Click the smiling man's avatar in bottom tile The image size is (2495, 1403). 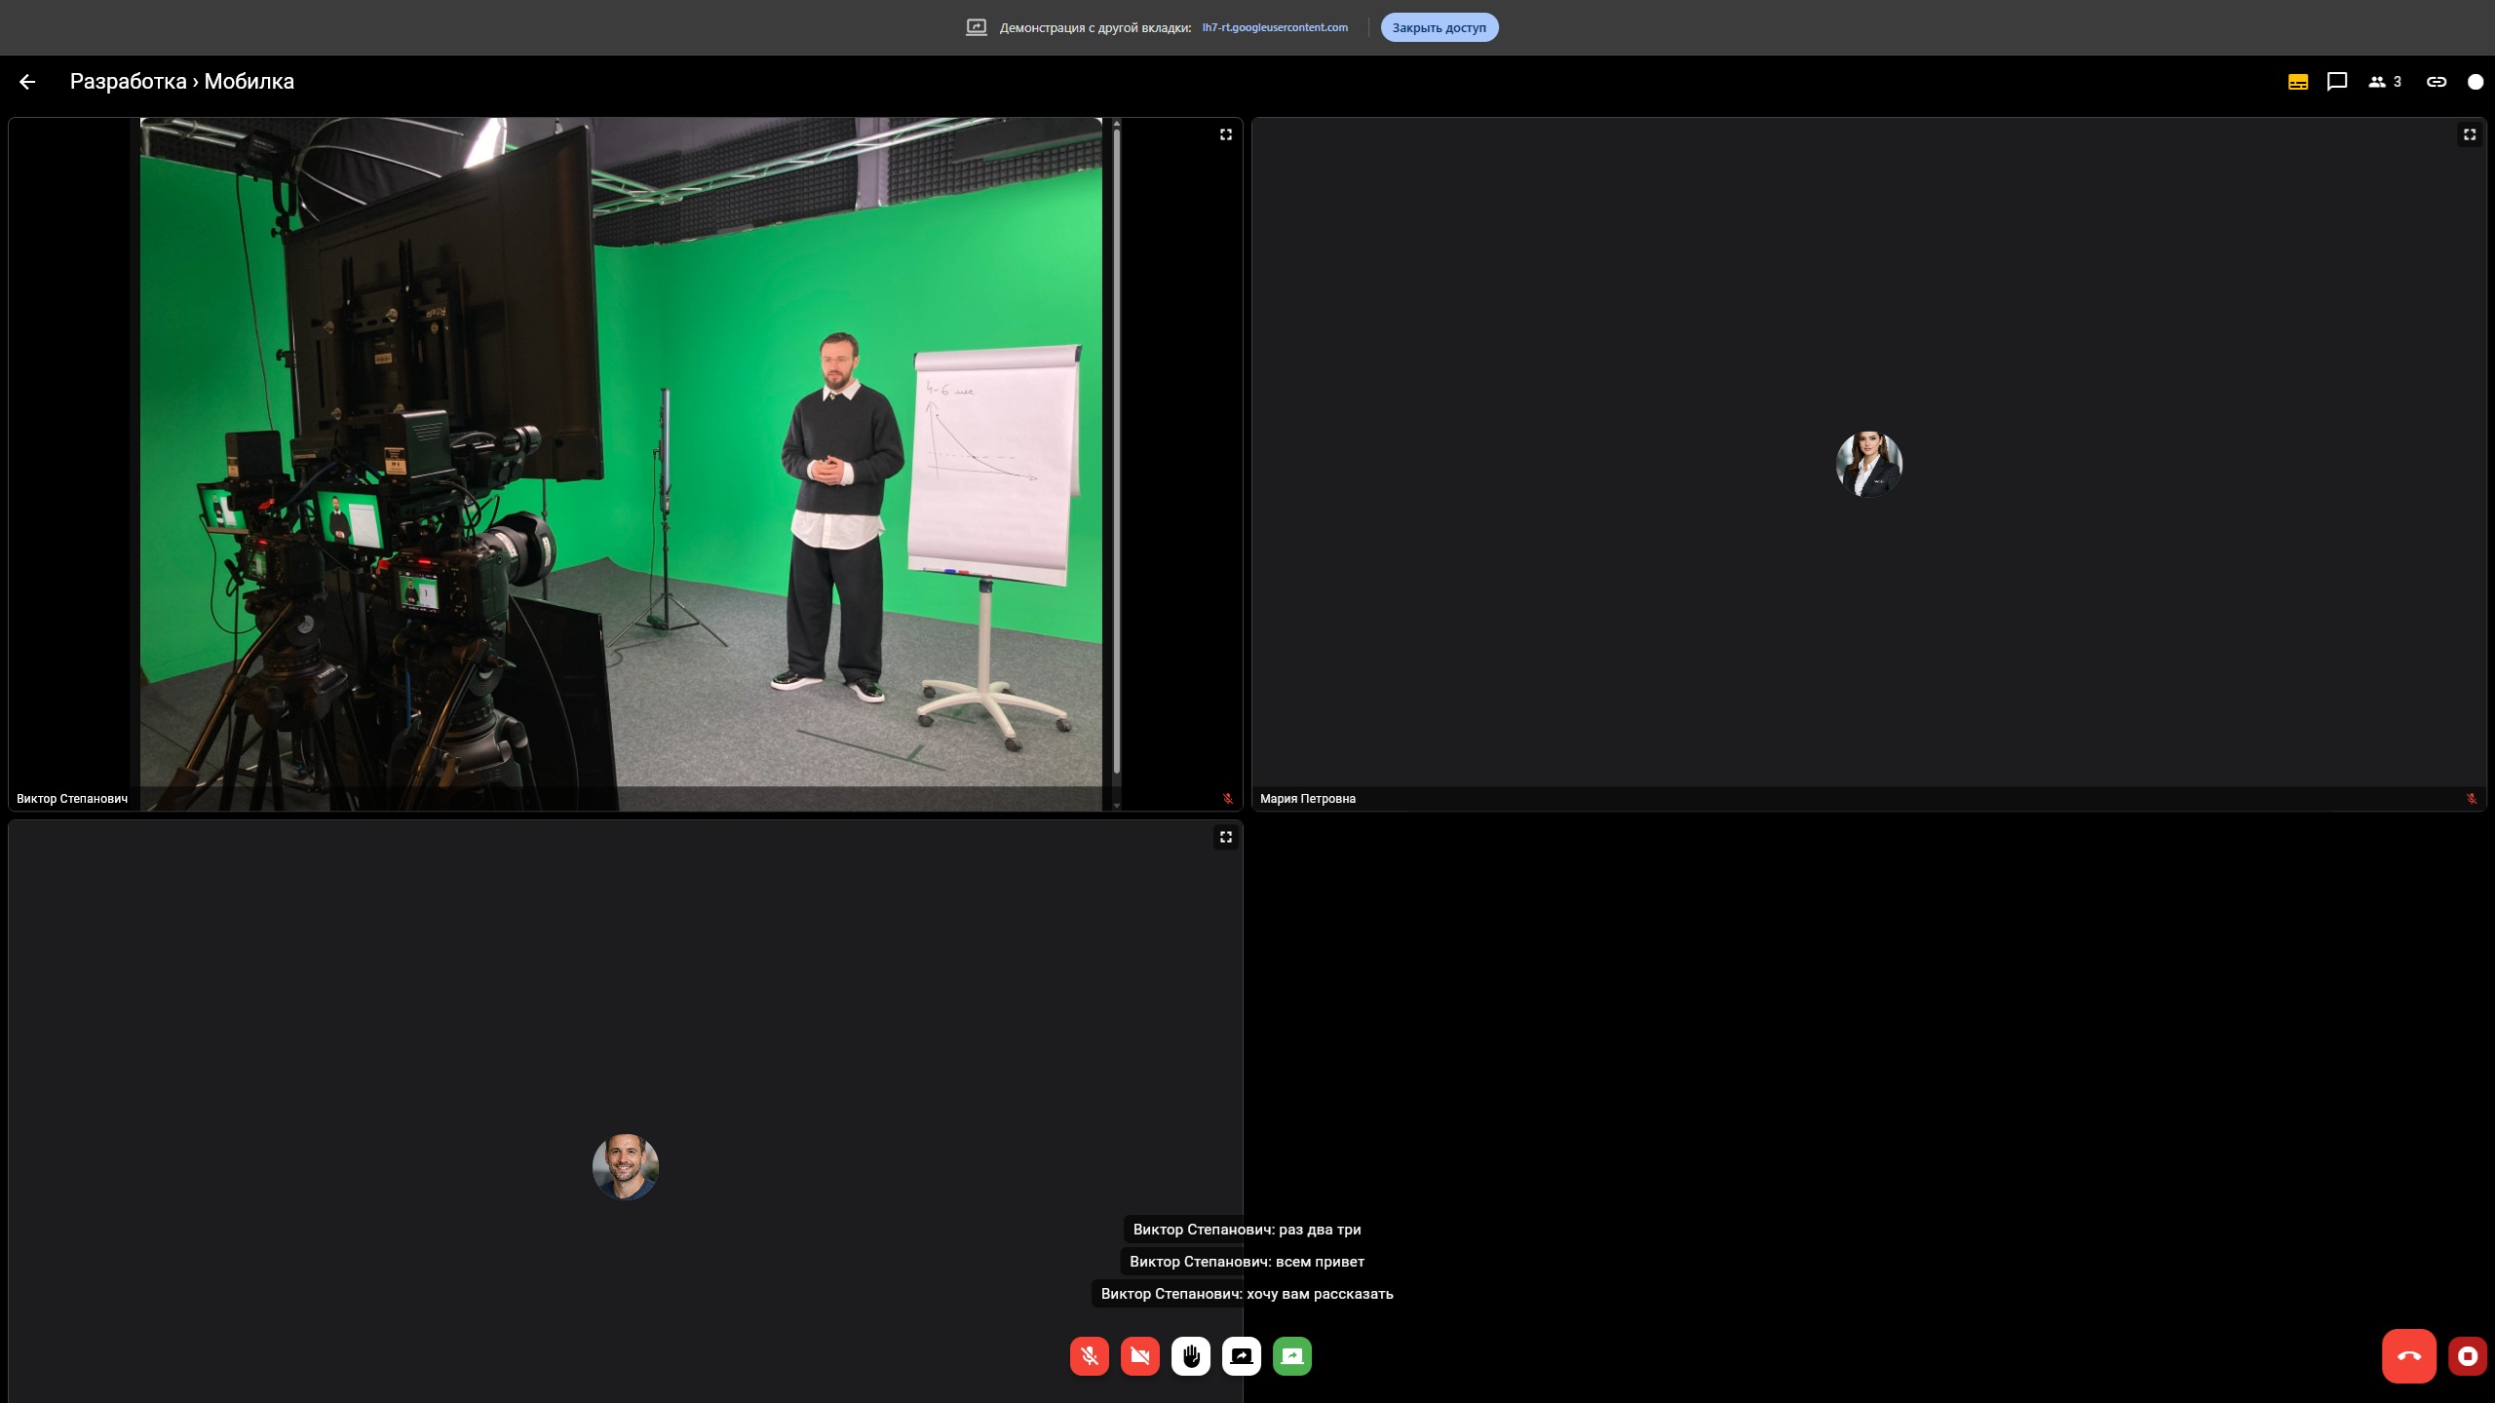pyautogui.click(x=626, y=1166)
